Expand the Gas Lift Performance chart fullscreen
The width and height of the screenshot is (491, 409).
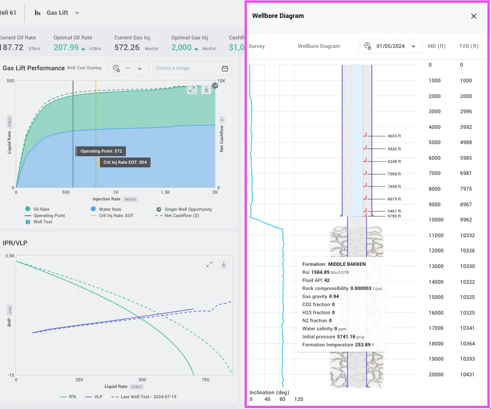(192, 90)
